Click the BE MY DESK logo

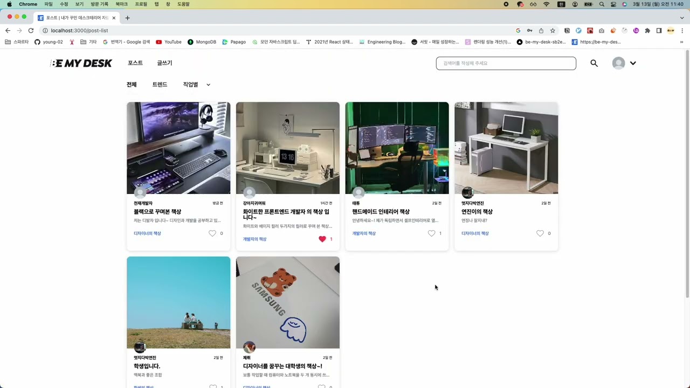coord(81,63)
